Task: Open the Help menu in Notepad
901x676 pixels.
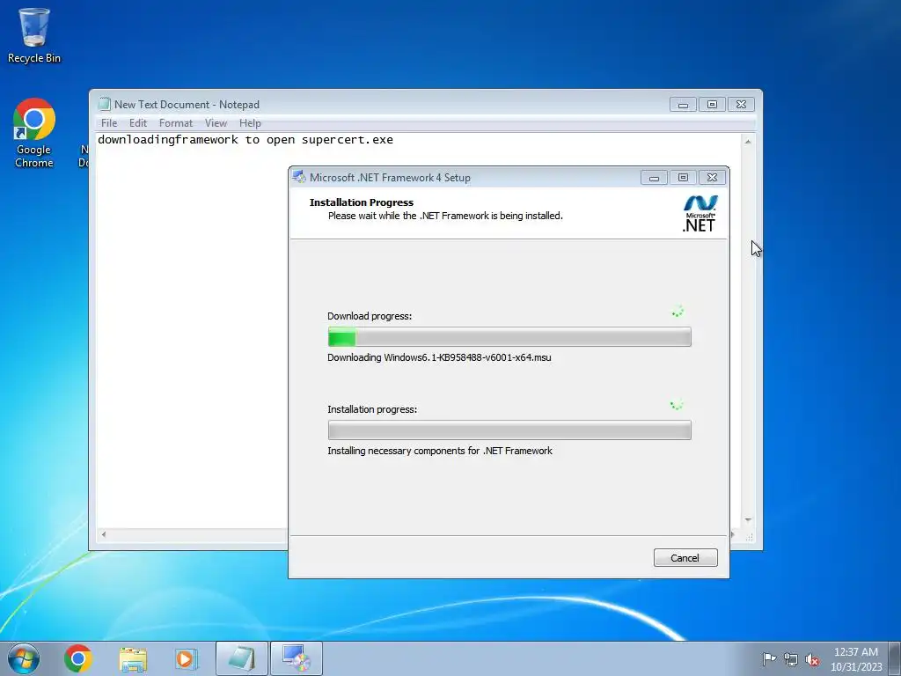Action: [250, 123]
